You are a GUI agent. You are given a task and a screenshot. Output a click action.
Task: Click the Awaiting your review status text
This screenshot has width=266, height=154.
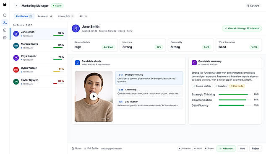click(x=112, y=149)
